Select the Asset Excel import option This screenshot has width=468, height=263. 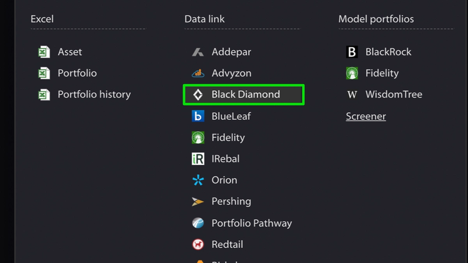(x=70, y=52)
